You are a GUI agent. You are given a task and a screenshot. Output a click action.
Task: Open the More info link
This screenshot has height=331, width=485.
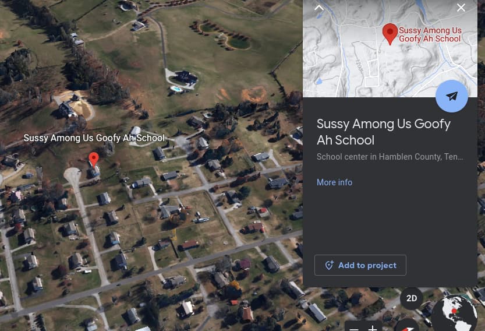(x=334, y=182)
